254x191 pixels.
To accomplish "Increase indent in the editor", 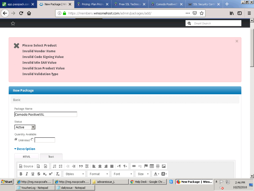I will coord(74,166).
